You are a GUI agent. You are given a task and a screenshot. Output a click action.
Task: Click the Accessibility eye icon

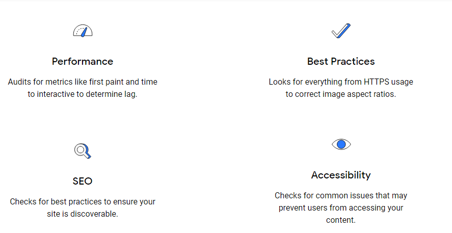coord(341,144)
